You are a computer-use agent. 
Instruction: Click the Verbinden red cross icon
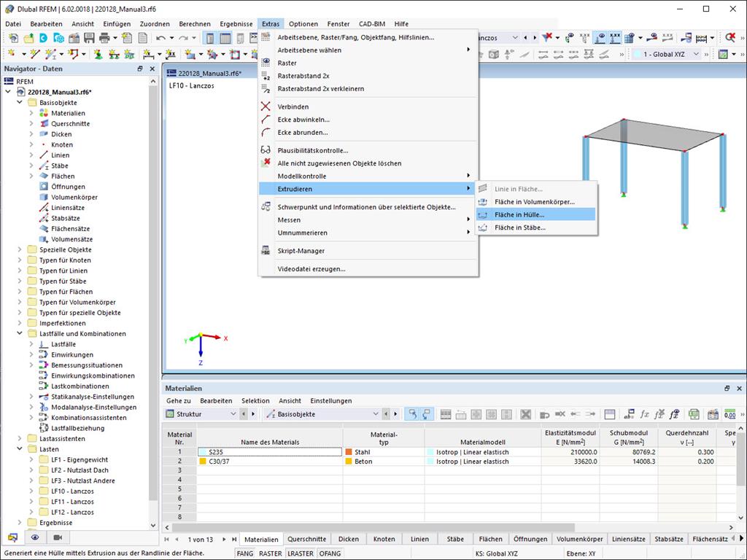266,106
